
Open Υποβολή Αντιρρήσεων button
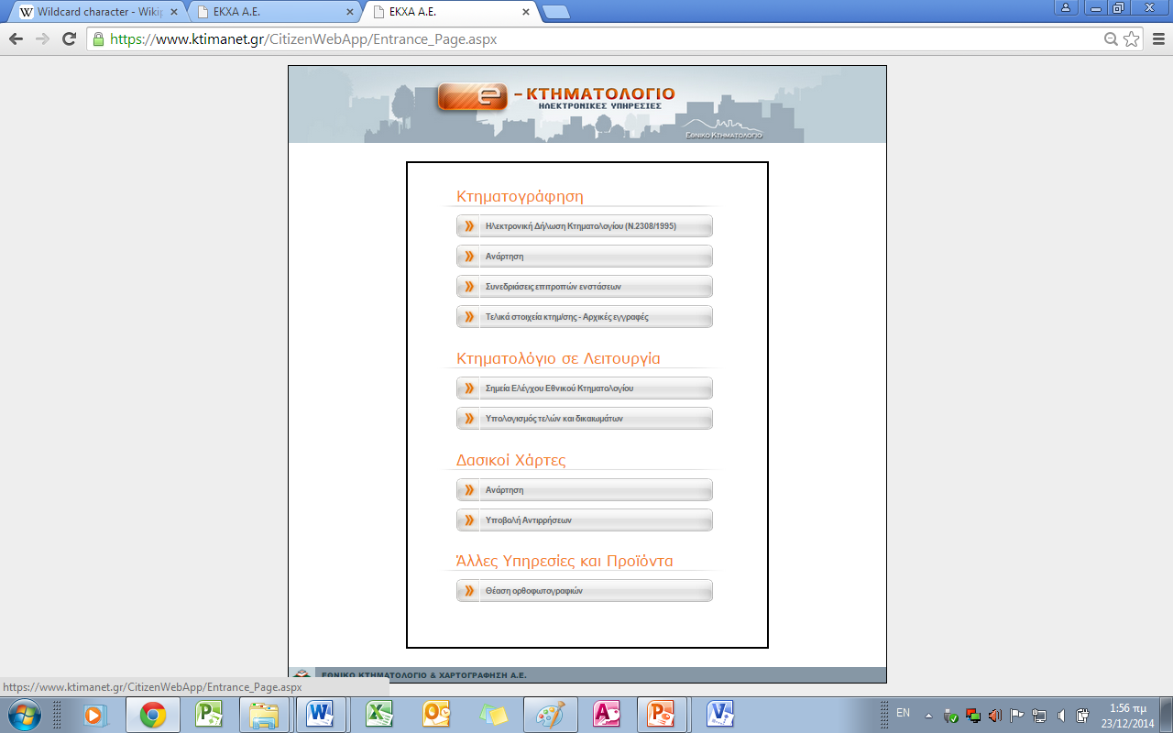click(x=584, y=520)
